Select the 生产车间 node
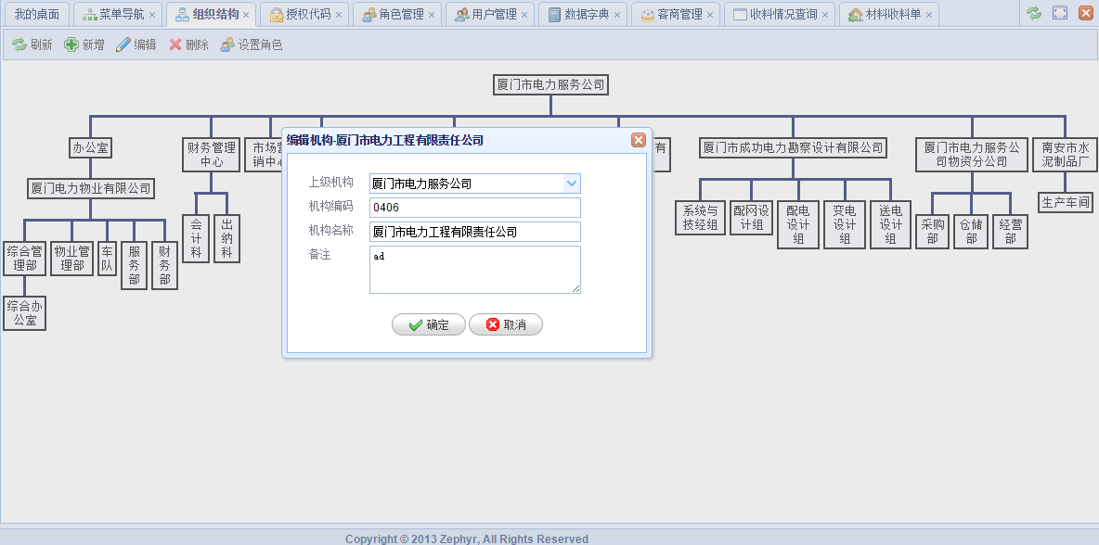1099x545 pixels. [x=1065, y=202]
